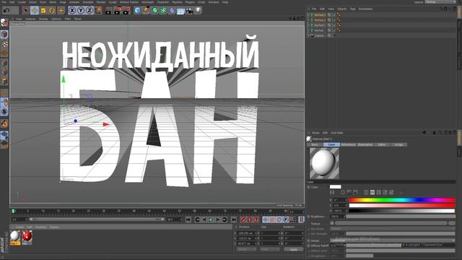The height and width of the screenshot is (260, 462).
Task: Open the Model dropdown in material color
Action: 393,240
